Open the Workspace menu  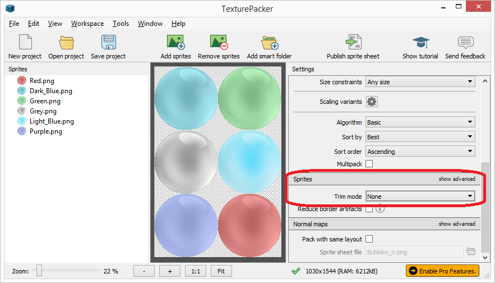[x=87, y=24]
